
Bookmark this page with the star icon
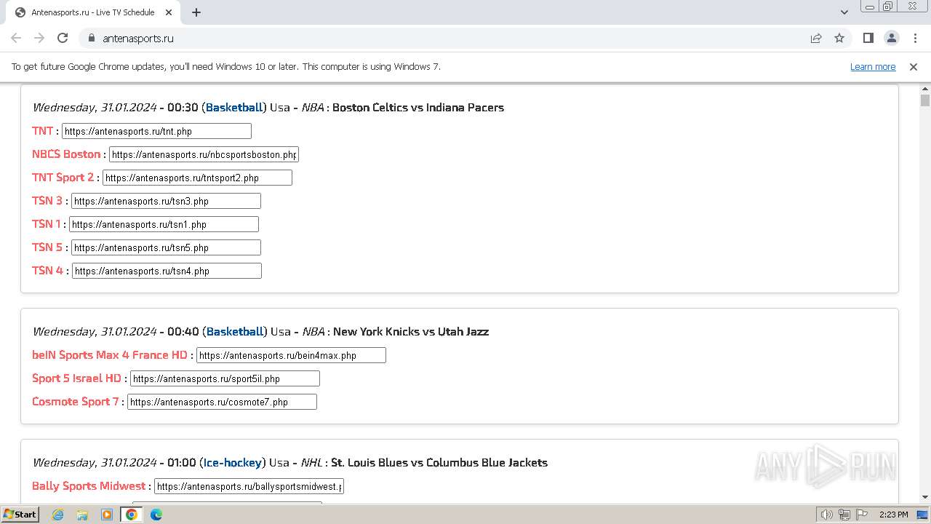click(839, 38)
